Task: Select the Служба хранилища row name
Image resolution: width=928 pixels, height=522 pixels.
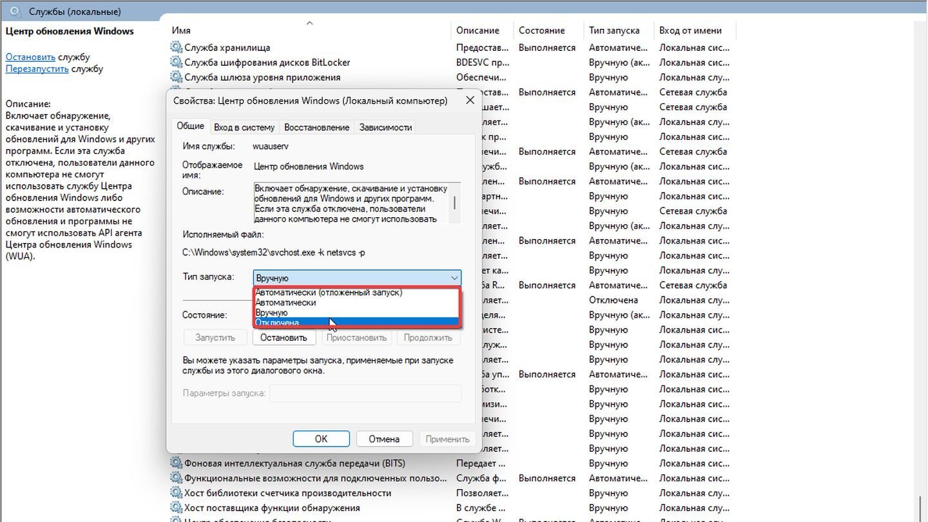Action: (227, 47)
